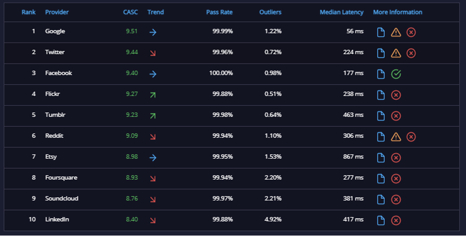Click the 0.51% outliers value
The width and height of the screenshot is (466, 236).
(x=273, y=94)
